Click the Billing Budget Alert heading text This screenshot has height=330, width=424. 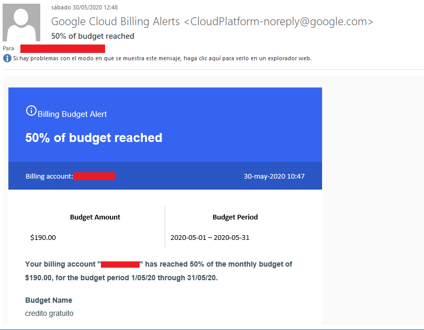(x=72, y=114)
